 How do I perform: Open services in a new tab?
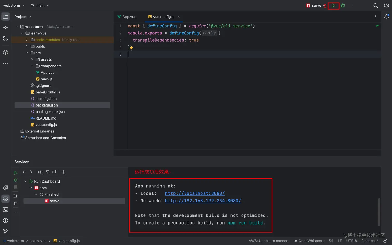pyautogui.click(x=54, y=172)
